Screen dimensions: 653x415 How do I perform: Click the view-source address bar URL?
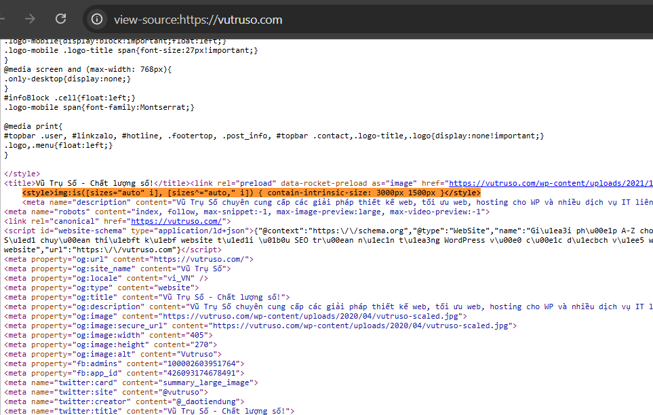(x=198, y=20)
